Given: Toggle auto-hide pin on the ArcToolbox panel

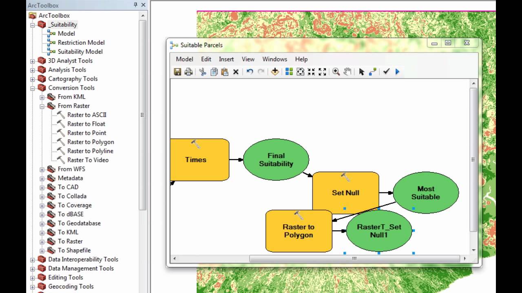Looking at the screenshot, I should [135, 5].
